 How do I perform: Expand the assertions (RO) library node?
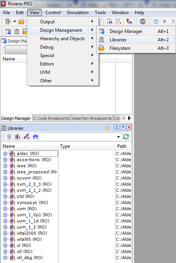(x=5, y=160)
